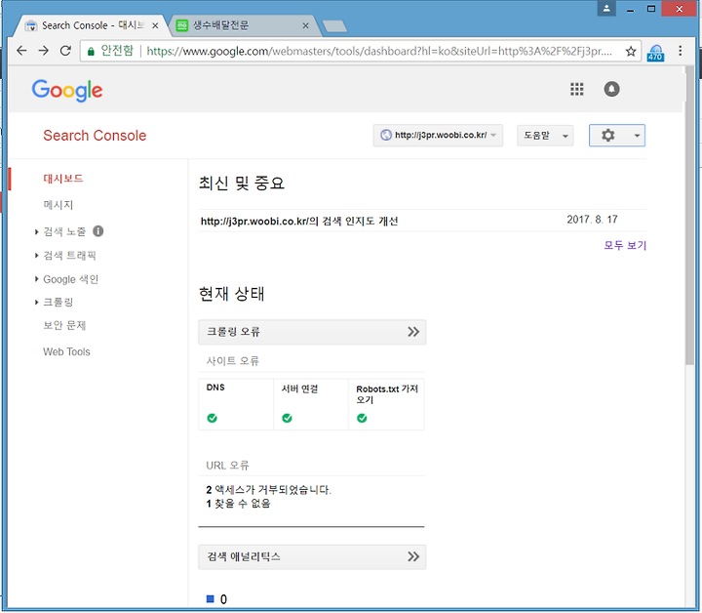Go forward with the browser forward arrow

point(44,51)
